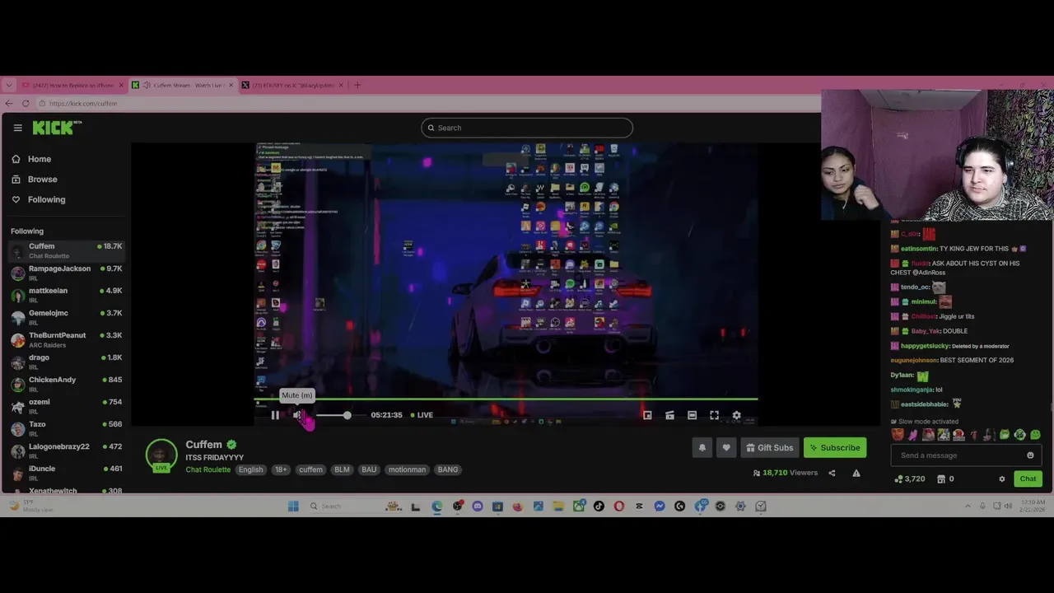This screenshot has height=593, width=1054.
Task: Open the Windows Start menu
Action: click(293, 506)
